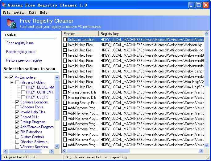
Task: Click the tree panel scroll-down arrow
Action: 57,146
